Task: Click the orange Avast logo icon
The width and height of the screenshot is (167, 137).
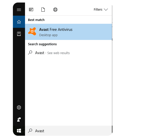Action: (x=32, y=32)
